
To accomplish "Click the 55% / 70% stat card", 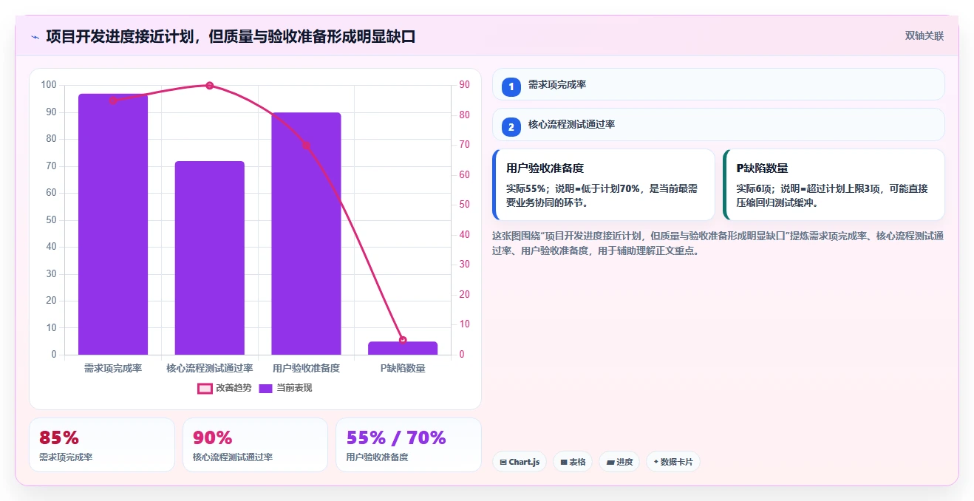I will point(409,445).
